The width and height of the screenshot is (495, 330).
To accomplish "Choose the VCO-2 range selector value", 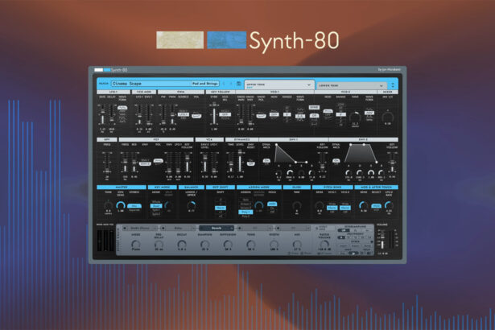I will coord(340,114).
